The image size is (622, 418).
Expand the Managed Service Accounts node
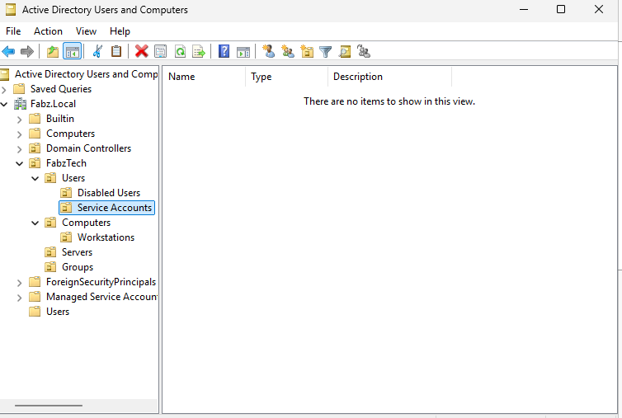tap(19, 297)
